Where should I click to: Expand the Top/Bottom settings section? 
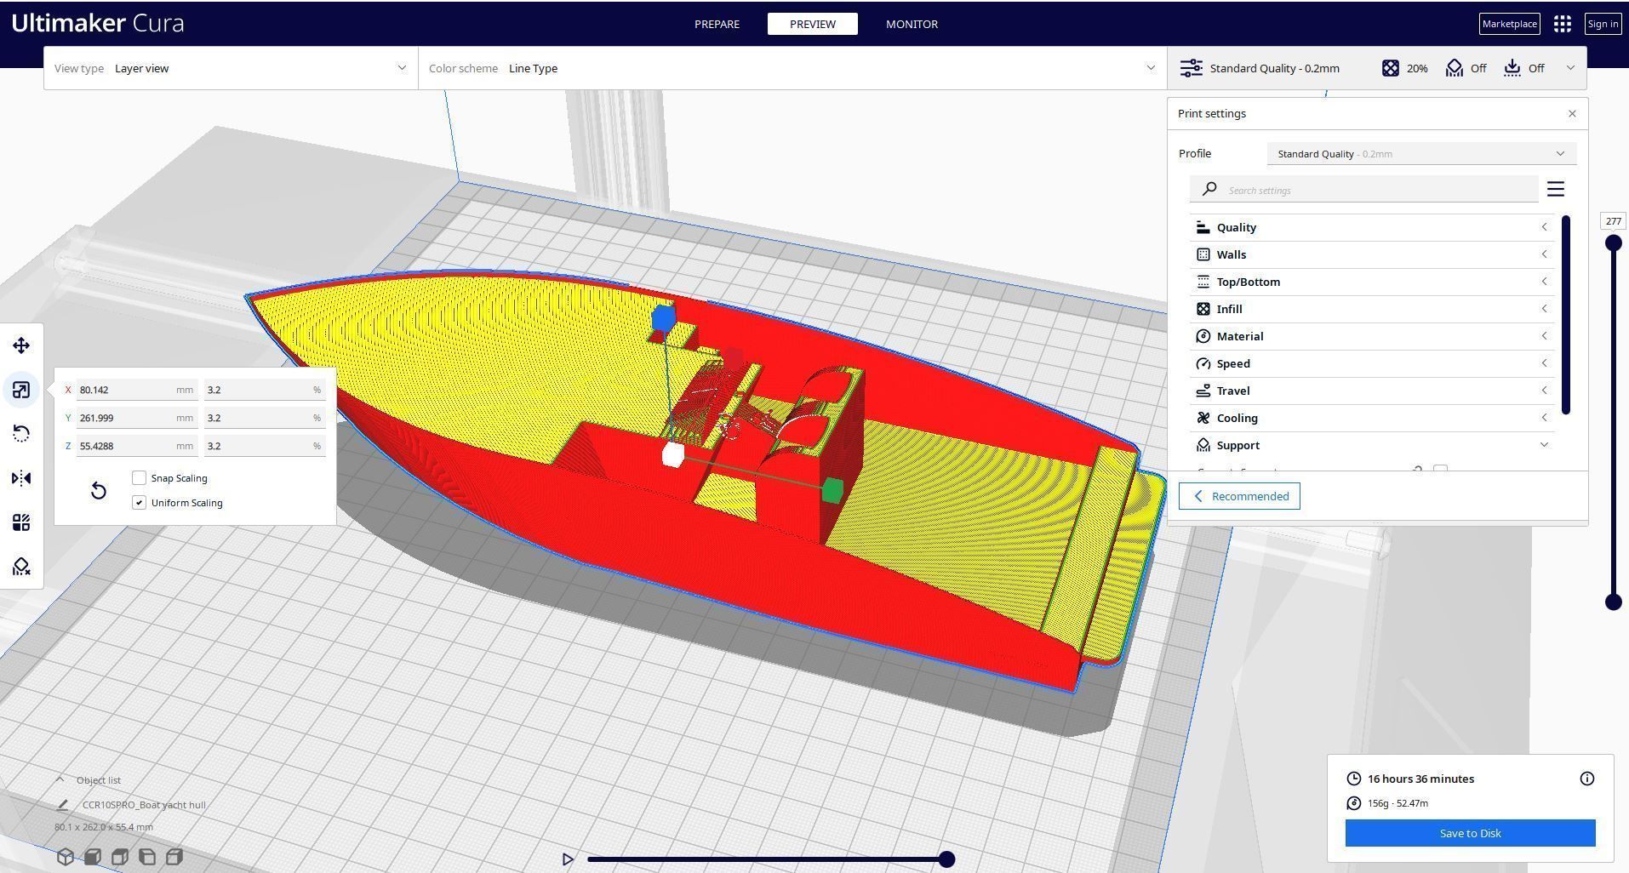coord(1372,282)
